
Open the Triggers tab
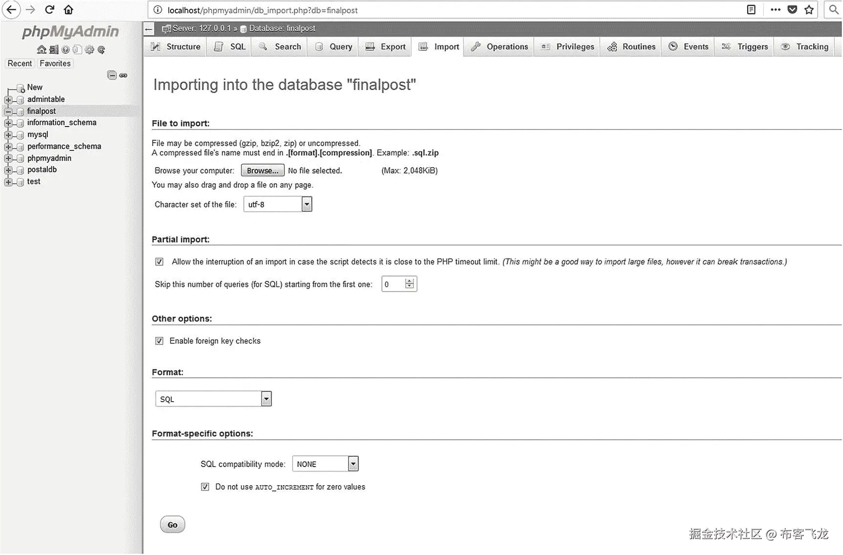point(745,47)
